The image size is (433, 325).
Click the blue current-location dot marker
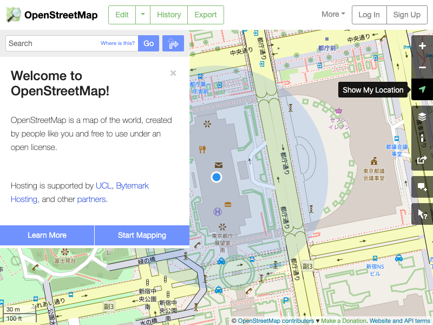216,177
